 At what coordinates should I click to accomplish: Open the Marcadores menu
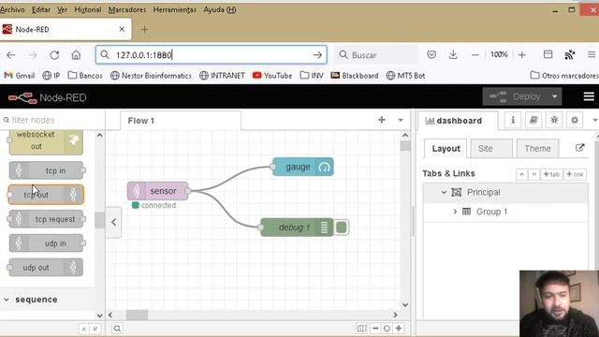pos(127,9)
